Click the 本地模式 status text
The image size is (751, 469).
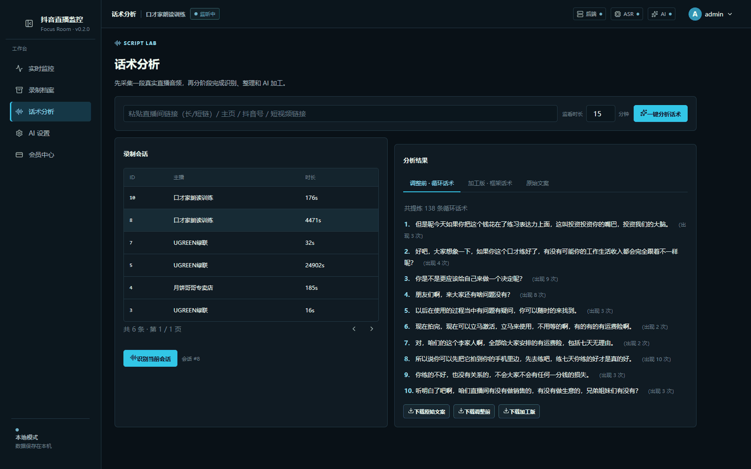(x=27, y=437)
